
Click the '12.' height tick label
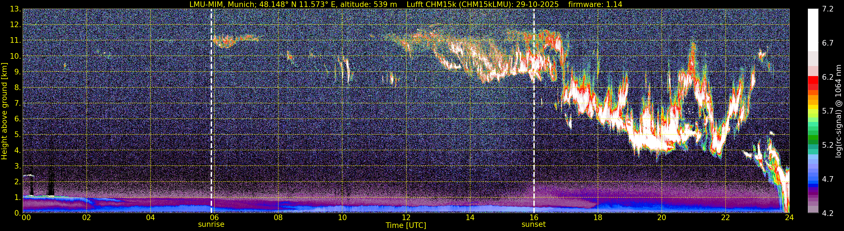tap(15, 25)
